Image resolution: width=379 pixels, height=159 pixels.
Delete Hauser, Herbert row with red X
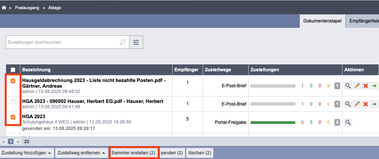365,104
